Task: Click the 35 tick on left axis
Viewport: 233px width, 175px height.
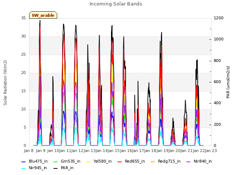Action: [x=23, y=18]
